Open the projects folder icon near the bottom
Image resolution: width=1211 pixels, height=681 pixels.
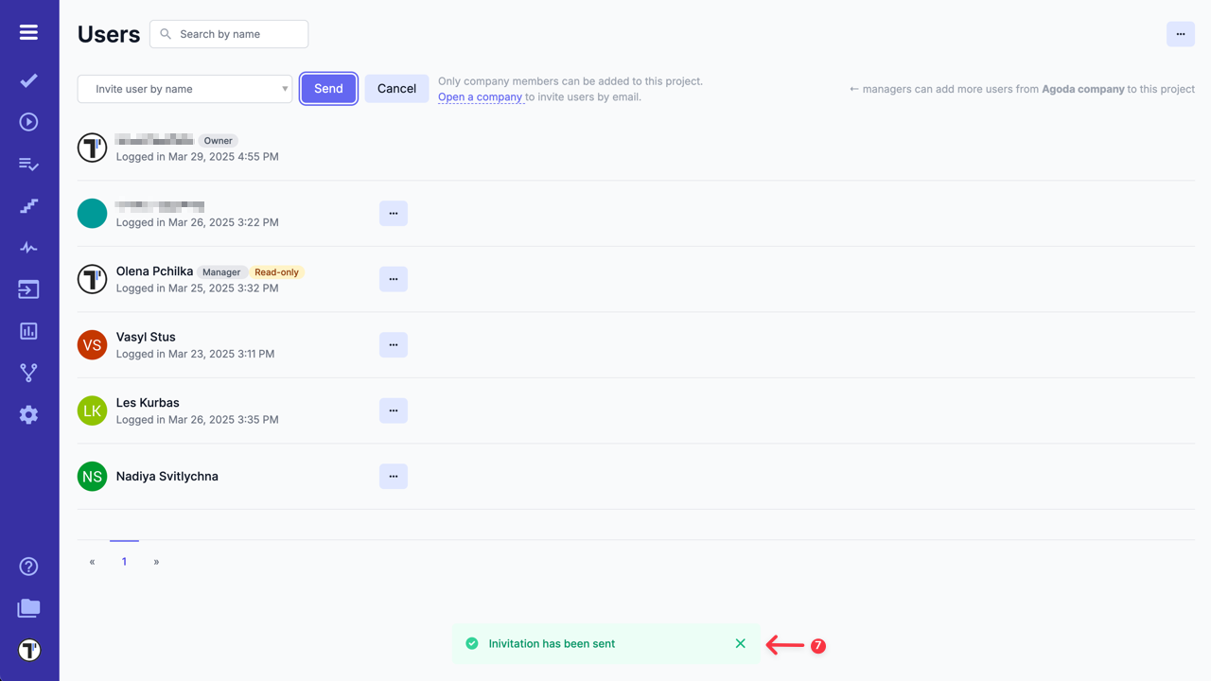coord(28,607)
